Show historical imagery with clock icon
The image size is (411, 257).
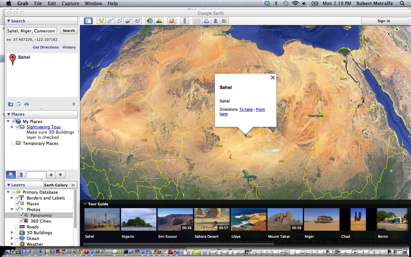pos(150,21)
